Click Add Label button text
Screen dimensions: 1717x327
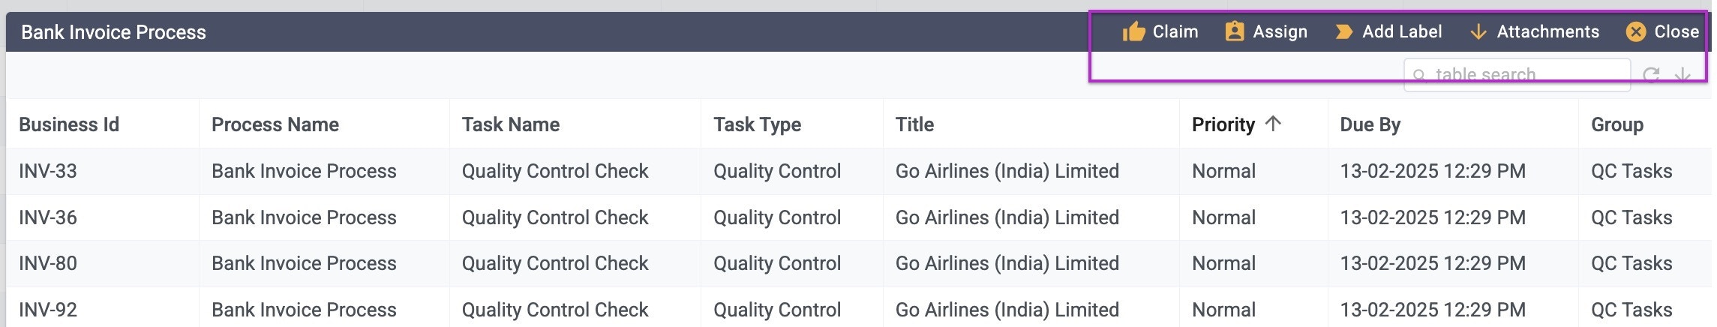coord(1402,31)
